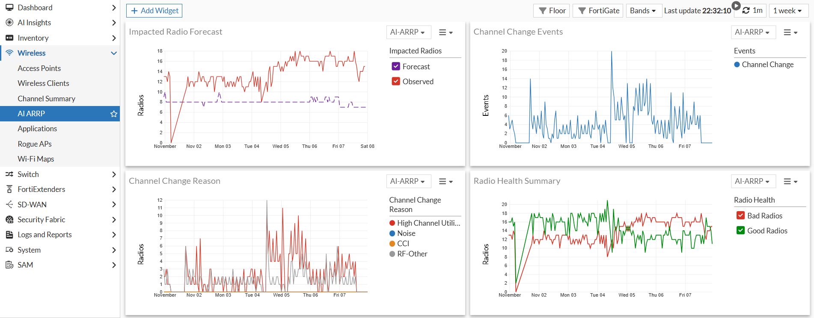Toggle the Observed series checkbox
814x318 pixels.
[x=396, y=82]
